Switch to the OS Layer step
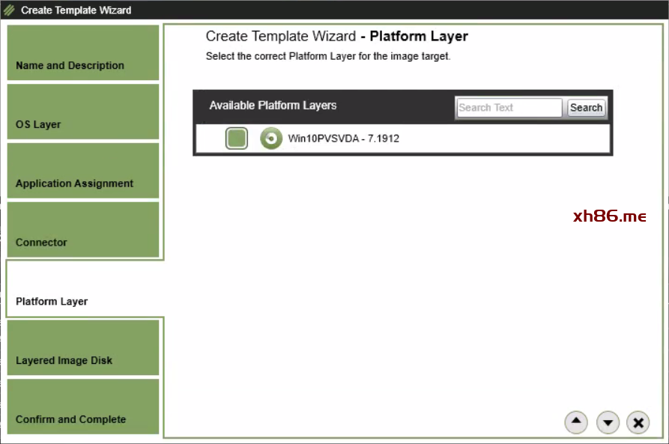Screen dimensions: 669x444 click(x=83, y=112)
